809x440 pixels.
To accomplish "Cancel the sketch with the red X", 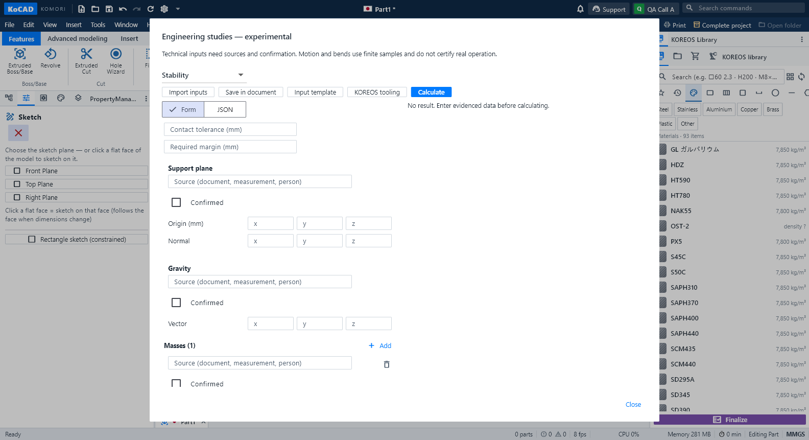I will coord(18,133).
